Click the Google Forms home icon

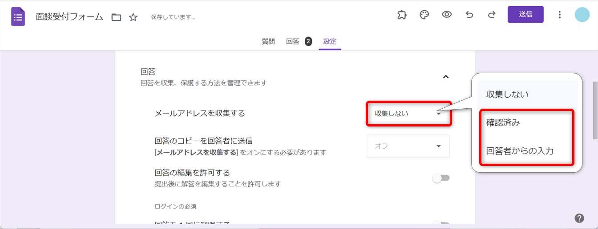(x=18, y=17)
